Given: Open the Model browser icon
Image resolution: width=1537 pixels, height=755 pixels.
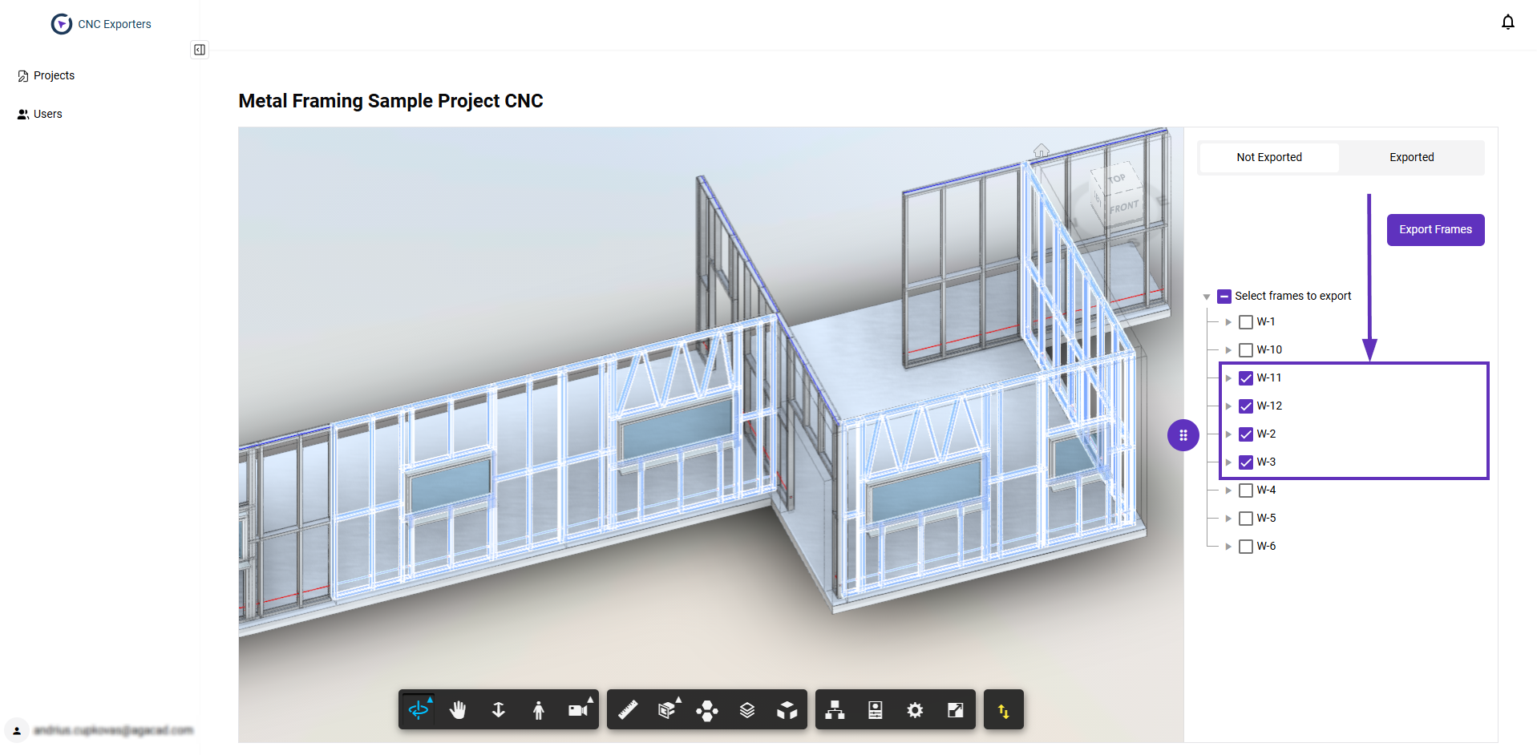Looking at the screenshot, I should 835,710.
